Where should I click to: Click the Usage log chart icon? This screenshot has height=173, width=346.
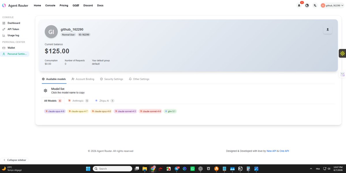[4, 35]
